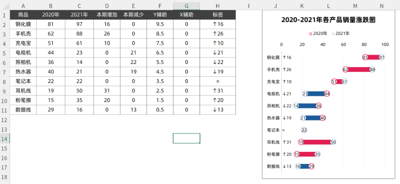The height and width of the screenshot is (184, 400).
Task: Click the Y辅助 header cell
Action: [x=160, y=15]
